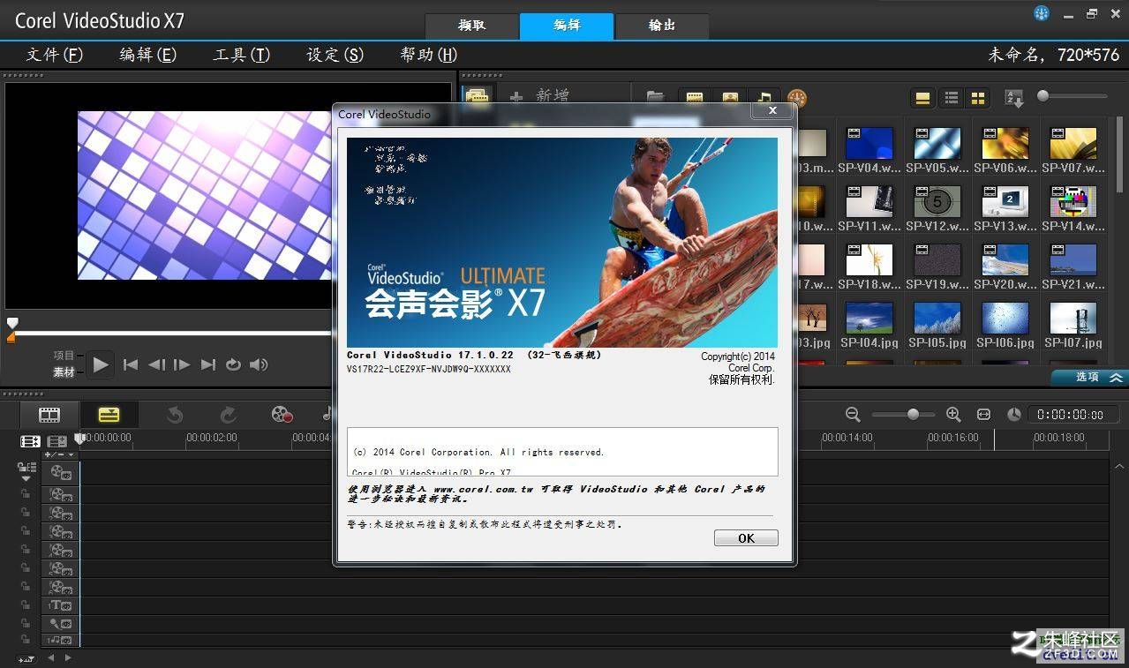Viewport: 1129px width, 668px height.
Task: Expand the ripple editing options arrow
Action: [26, 478]
